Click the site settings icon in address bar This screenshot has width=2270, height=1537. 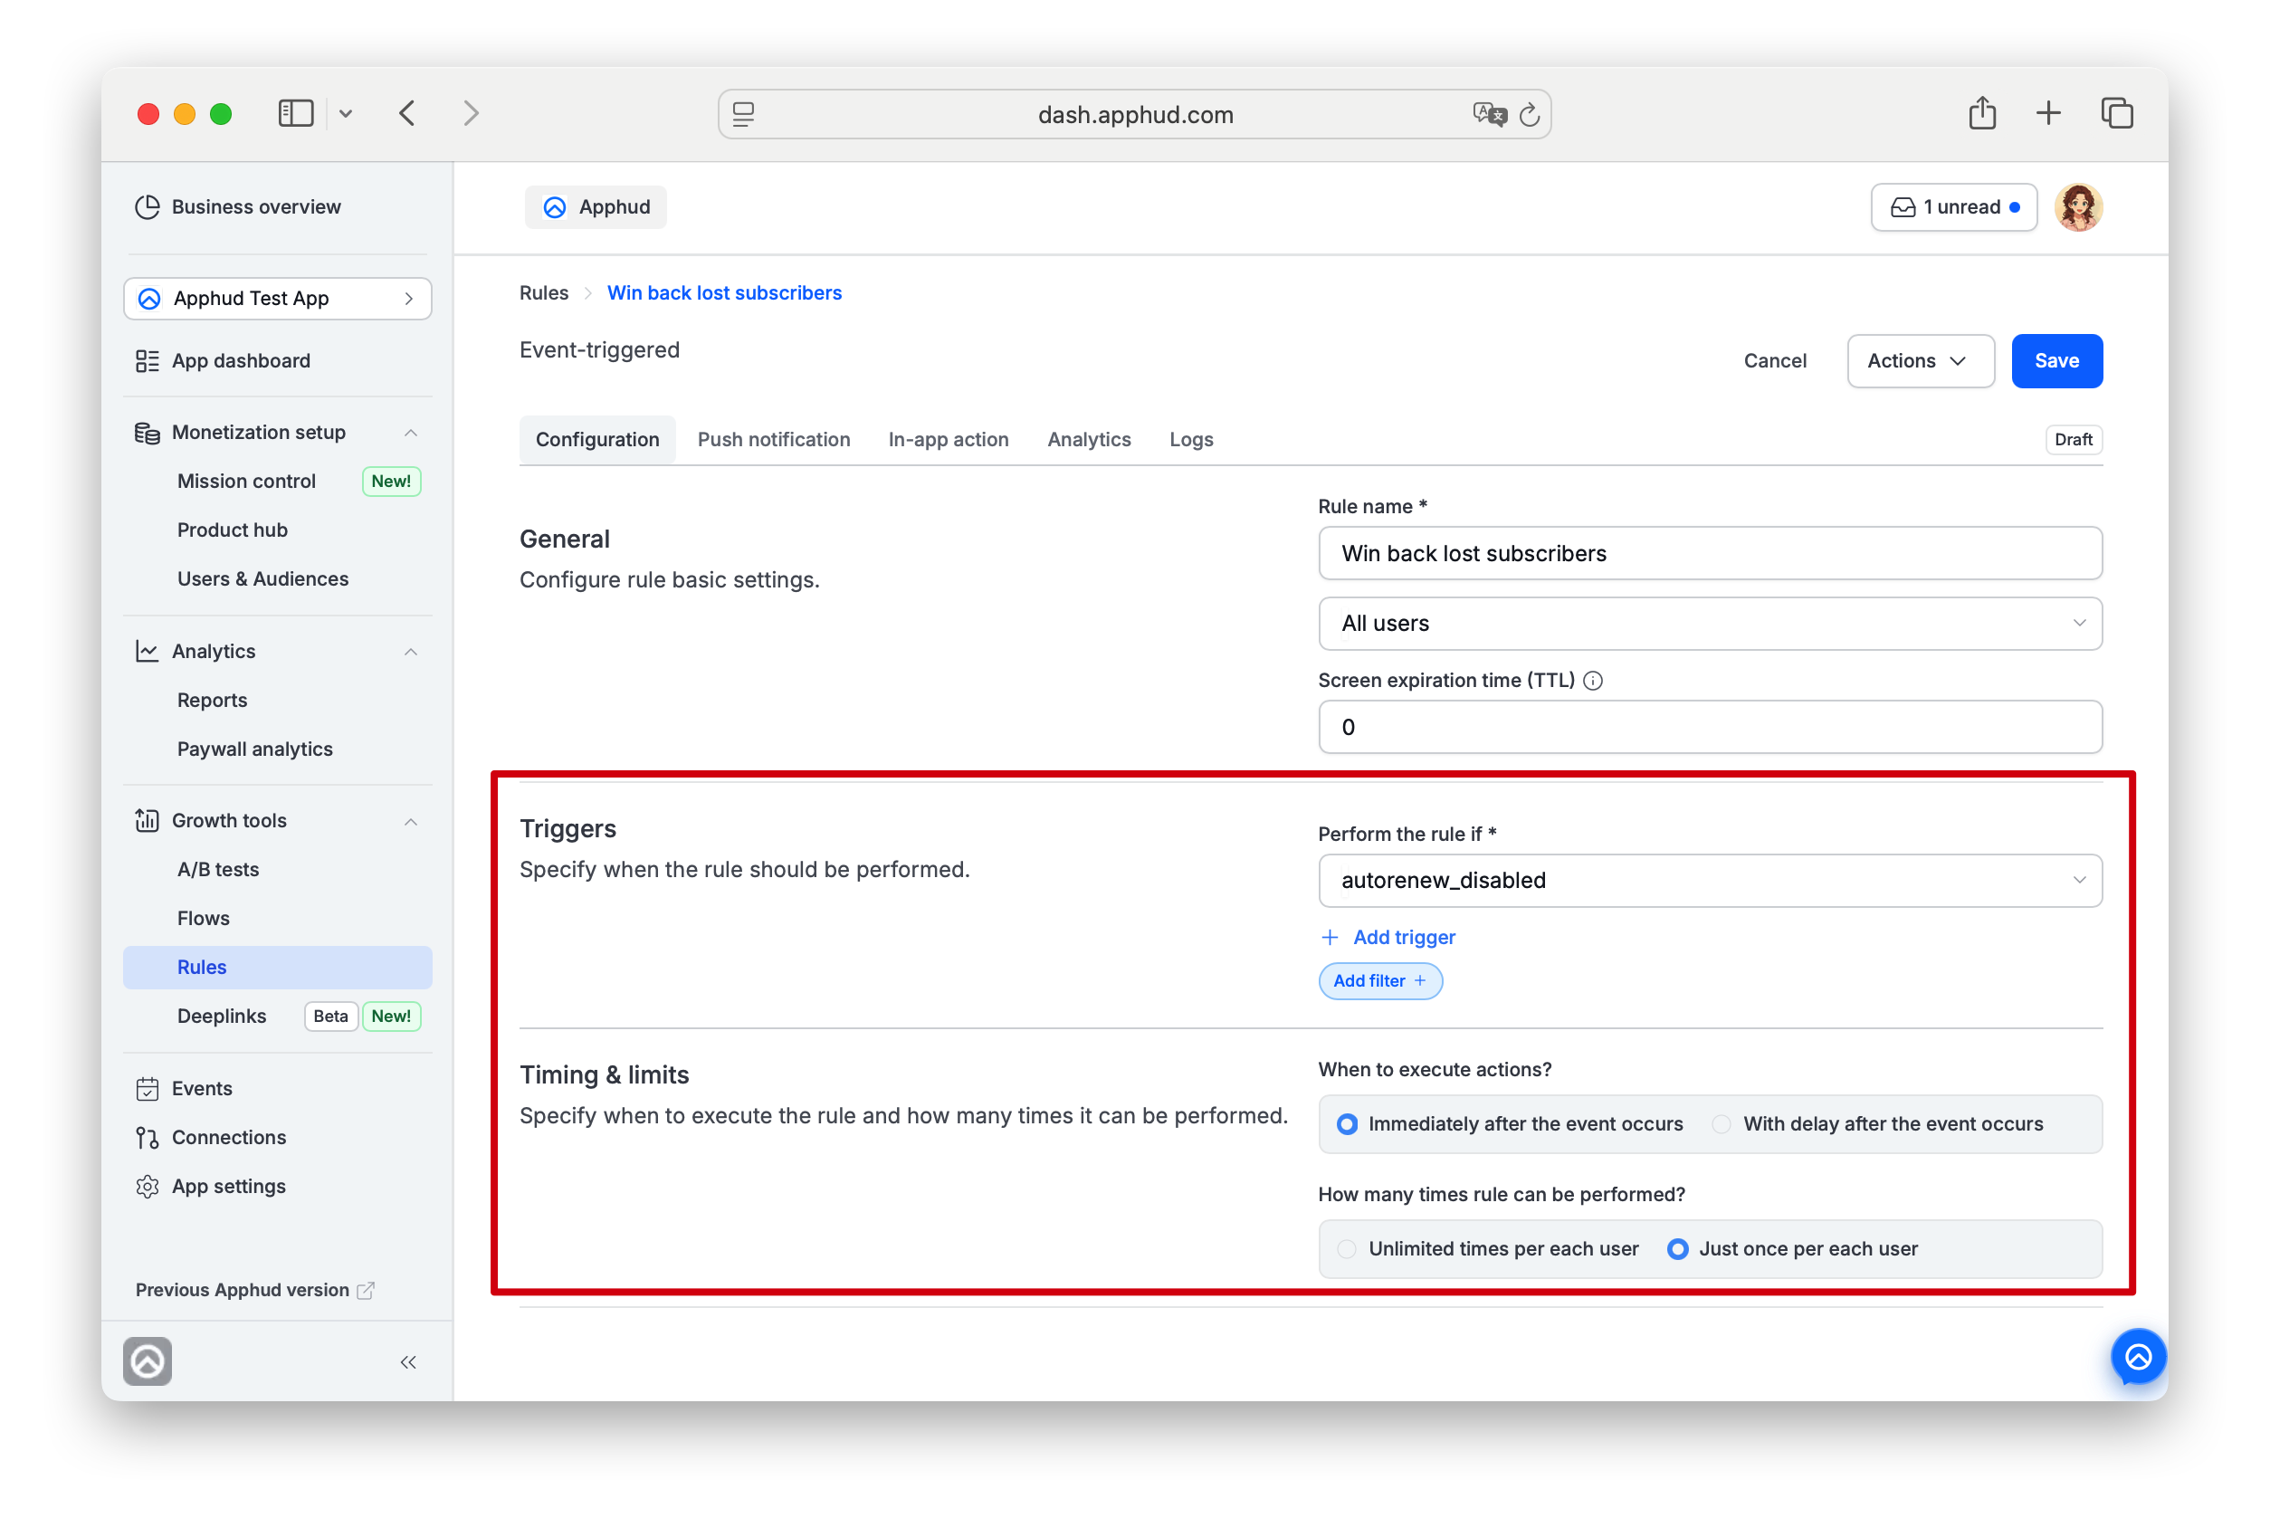pyautogui.click(x=743, y=114)
